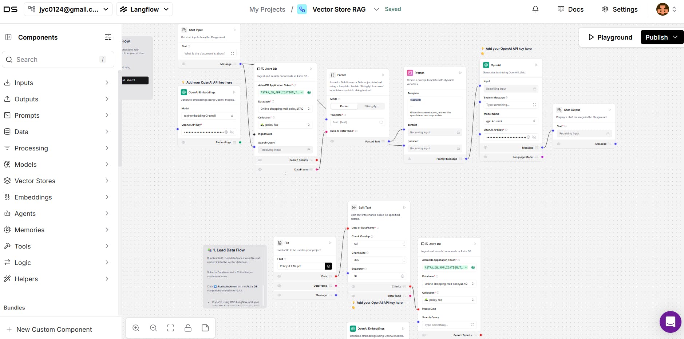Run the Chat Output component
Screen dimensions: 684x339
point(610,110)
